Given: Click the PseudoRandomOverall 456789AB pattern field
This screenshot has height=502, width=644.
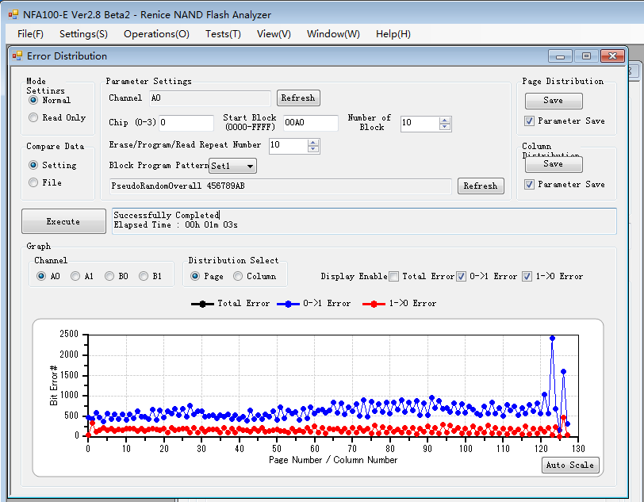Looking at the screenshot, I should [281, 186].
